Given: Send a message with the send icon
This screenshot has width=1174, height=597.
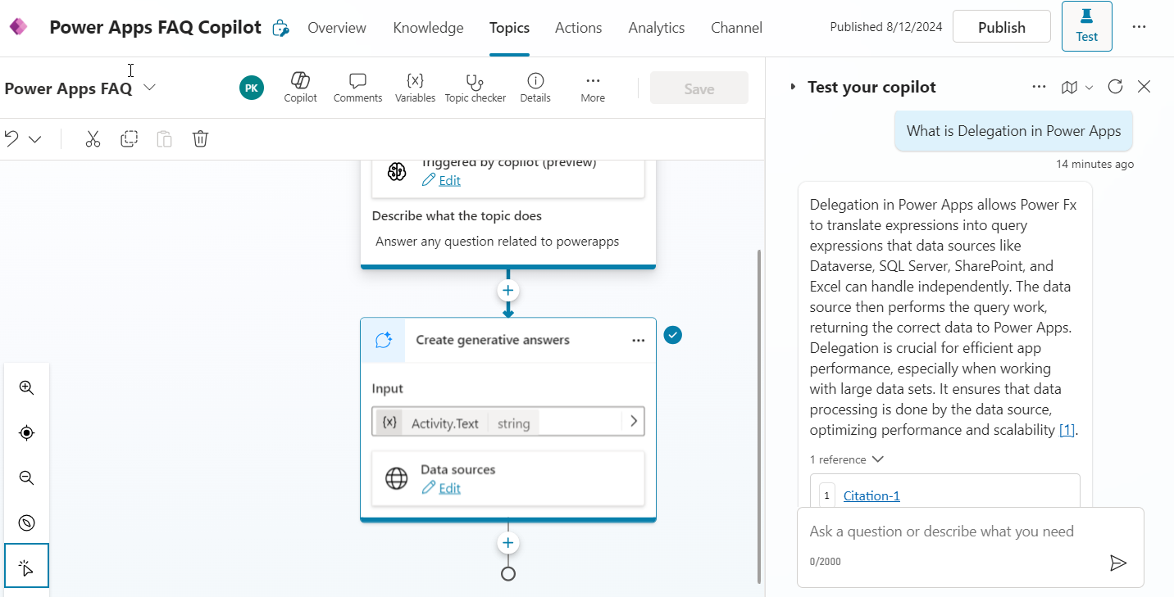Looking at the screenshot, I should 1118,563.
